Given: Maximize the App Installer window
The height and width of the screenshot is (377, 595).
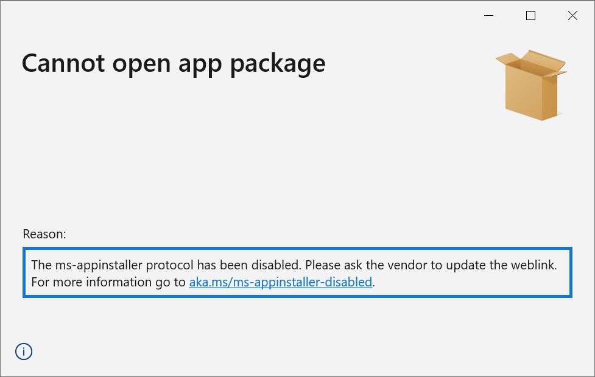Looking at the screenshot, I should coord(530,16).
